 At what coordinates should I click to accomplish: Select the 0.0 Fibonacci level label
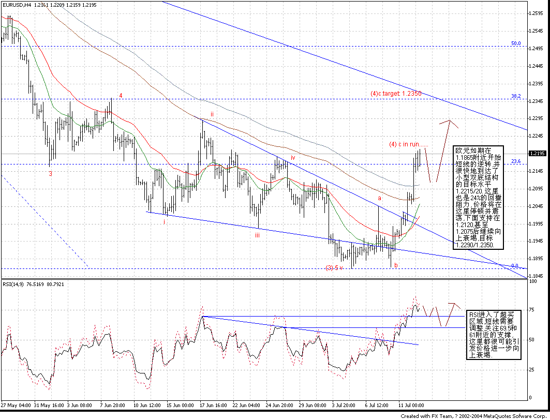point(515,266)
